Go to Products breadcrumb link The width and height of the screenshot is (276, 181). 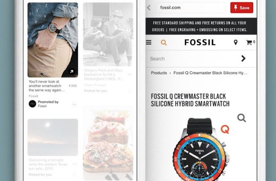[x=159, y=73]
